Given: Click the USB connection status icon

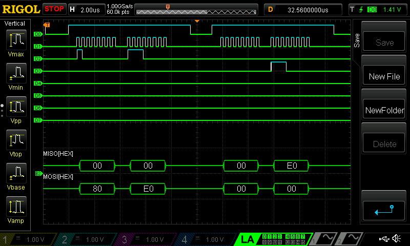Looking at the screenshot, I should click(384, 239).
